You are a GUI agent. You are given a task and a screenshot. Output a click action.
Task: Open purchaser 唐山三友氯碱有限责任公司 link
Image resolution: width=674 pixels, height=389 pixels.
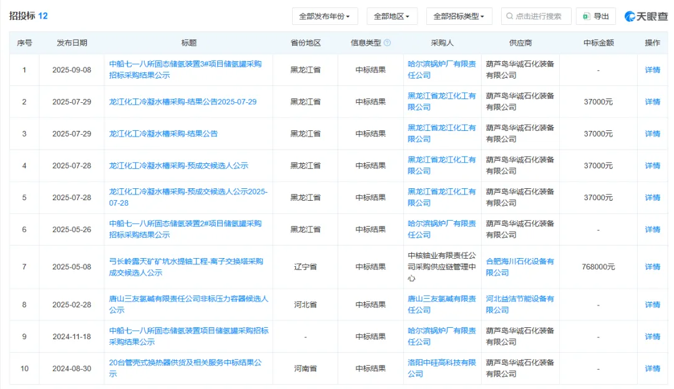(x=442, y=304)
